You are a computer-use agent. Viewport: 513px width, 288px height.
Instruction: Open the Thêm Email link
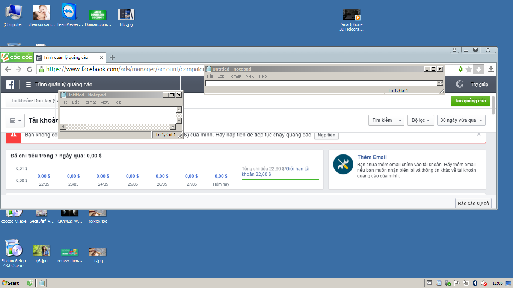(372, 157)
